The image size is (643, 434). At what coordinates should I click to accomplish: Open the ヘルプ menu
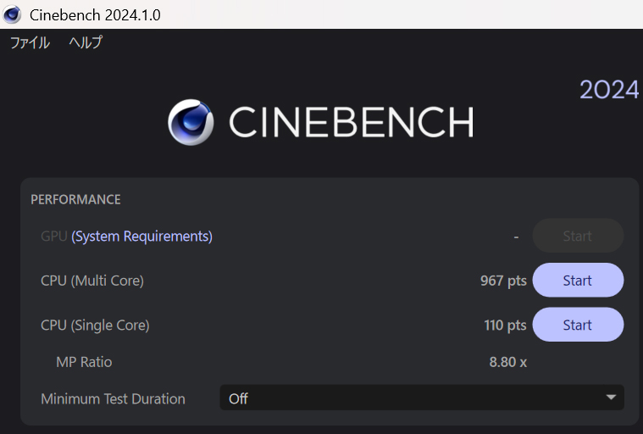coord(86,42)
